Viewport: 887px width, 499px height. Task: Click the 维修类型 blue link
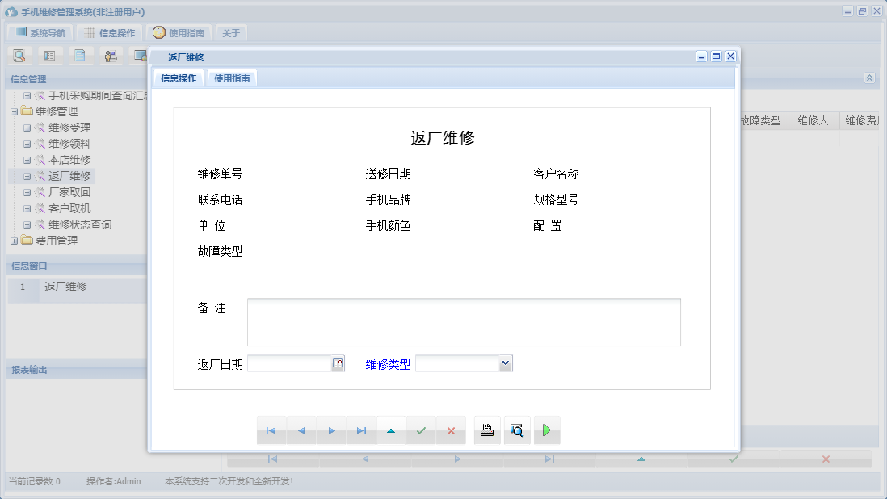(x=386, y=363)
